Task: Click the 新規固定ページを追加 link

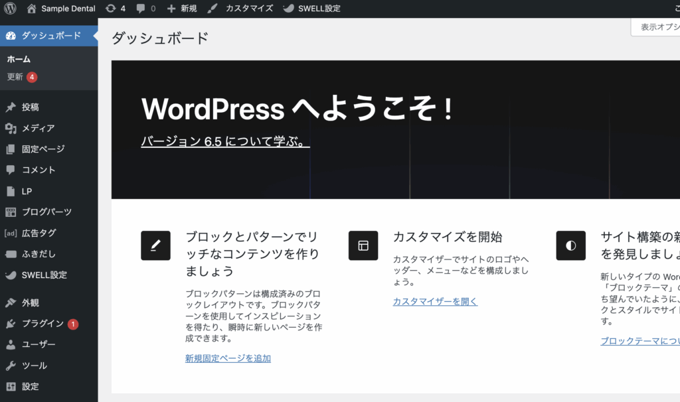Action: coord(228,358)
